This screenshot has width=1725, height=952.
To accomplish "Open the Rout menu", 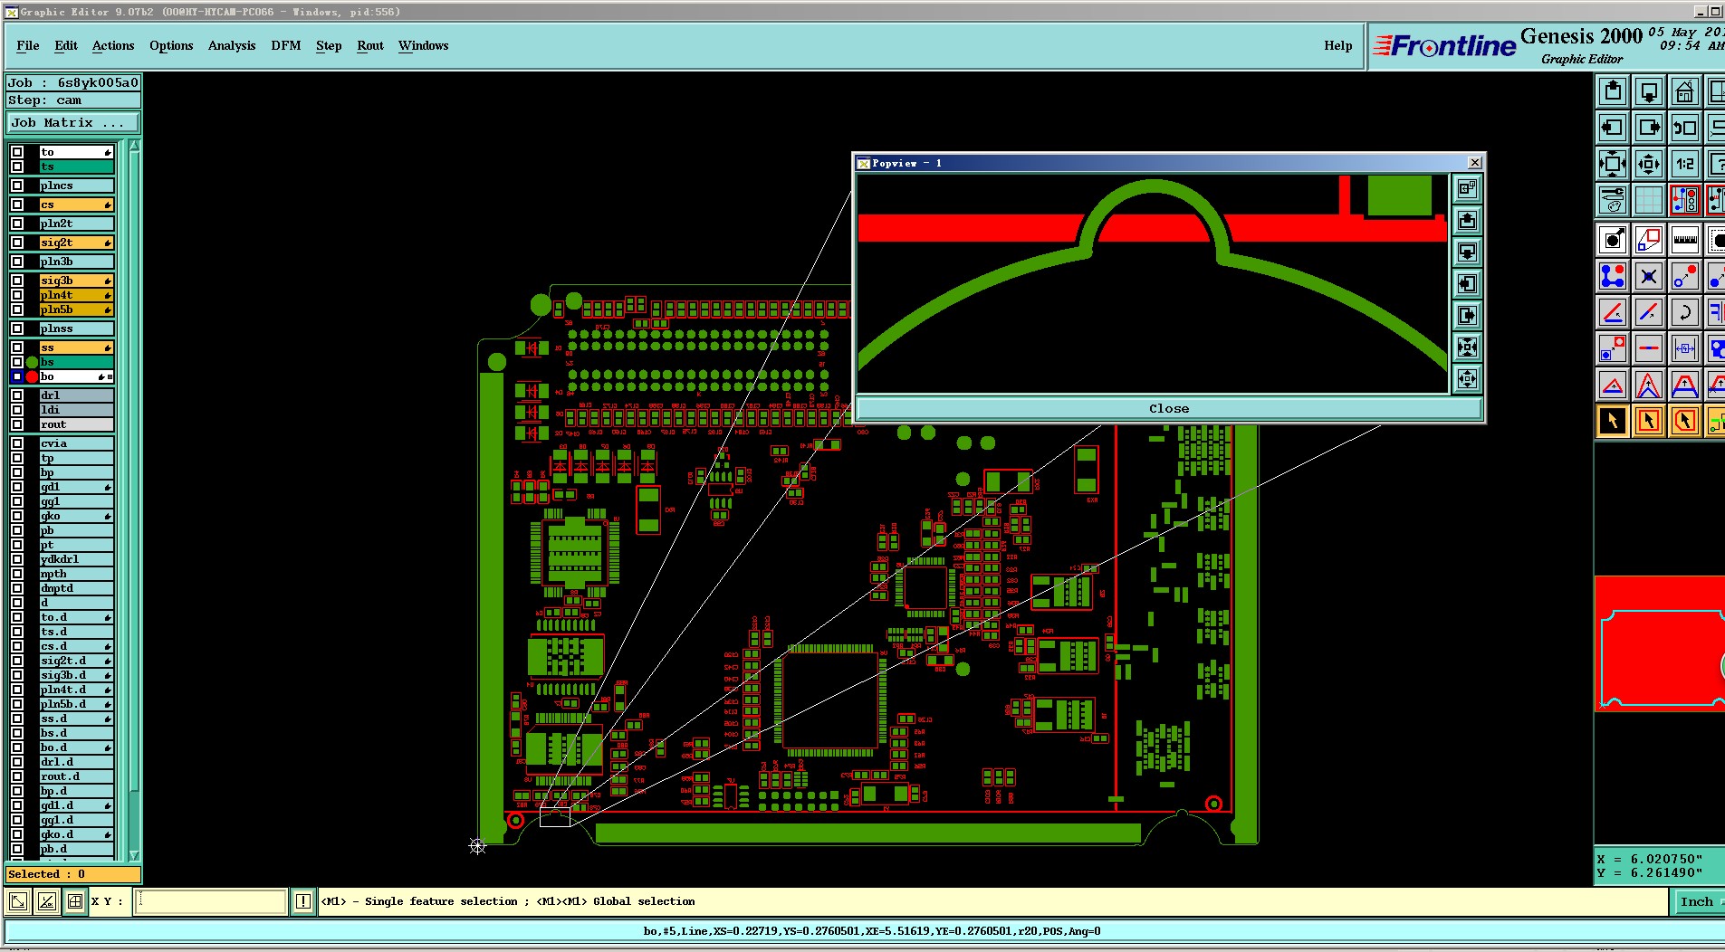I will [x=370, y=45].
